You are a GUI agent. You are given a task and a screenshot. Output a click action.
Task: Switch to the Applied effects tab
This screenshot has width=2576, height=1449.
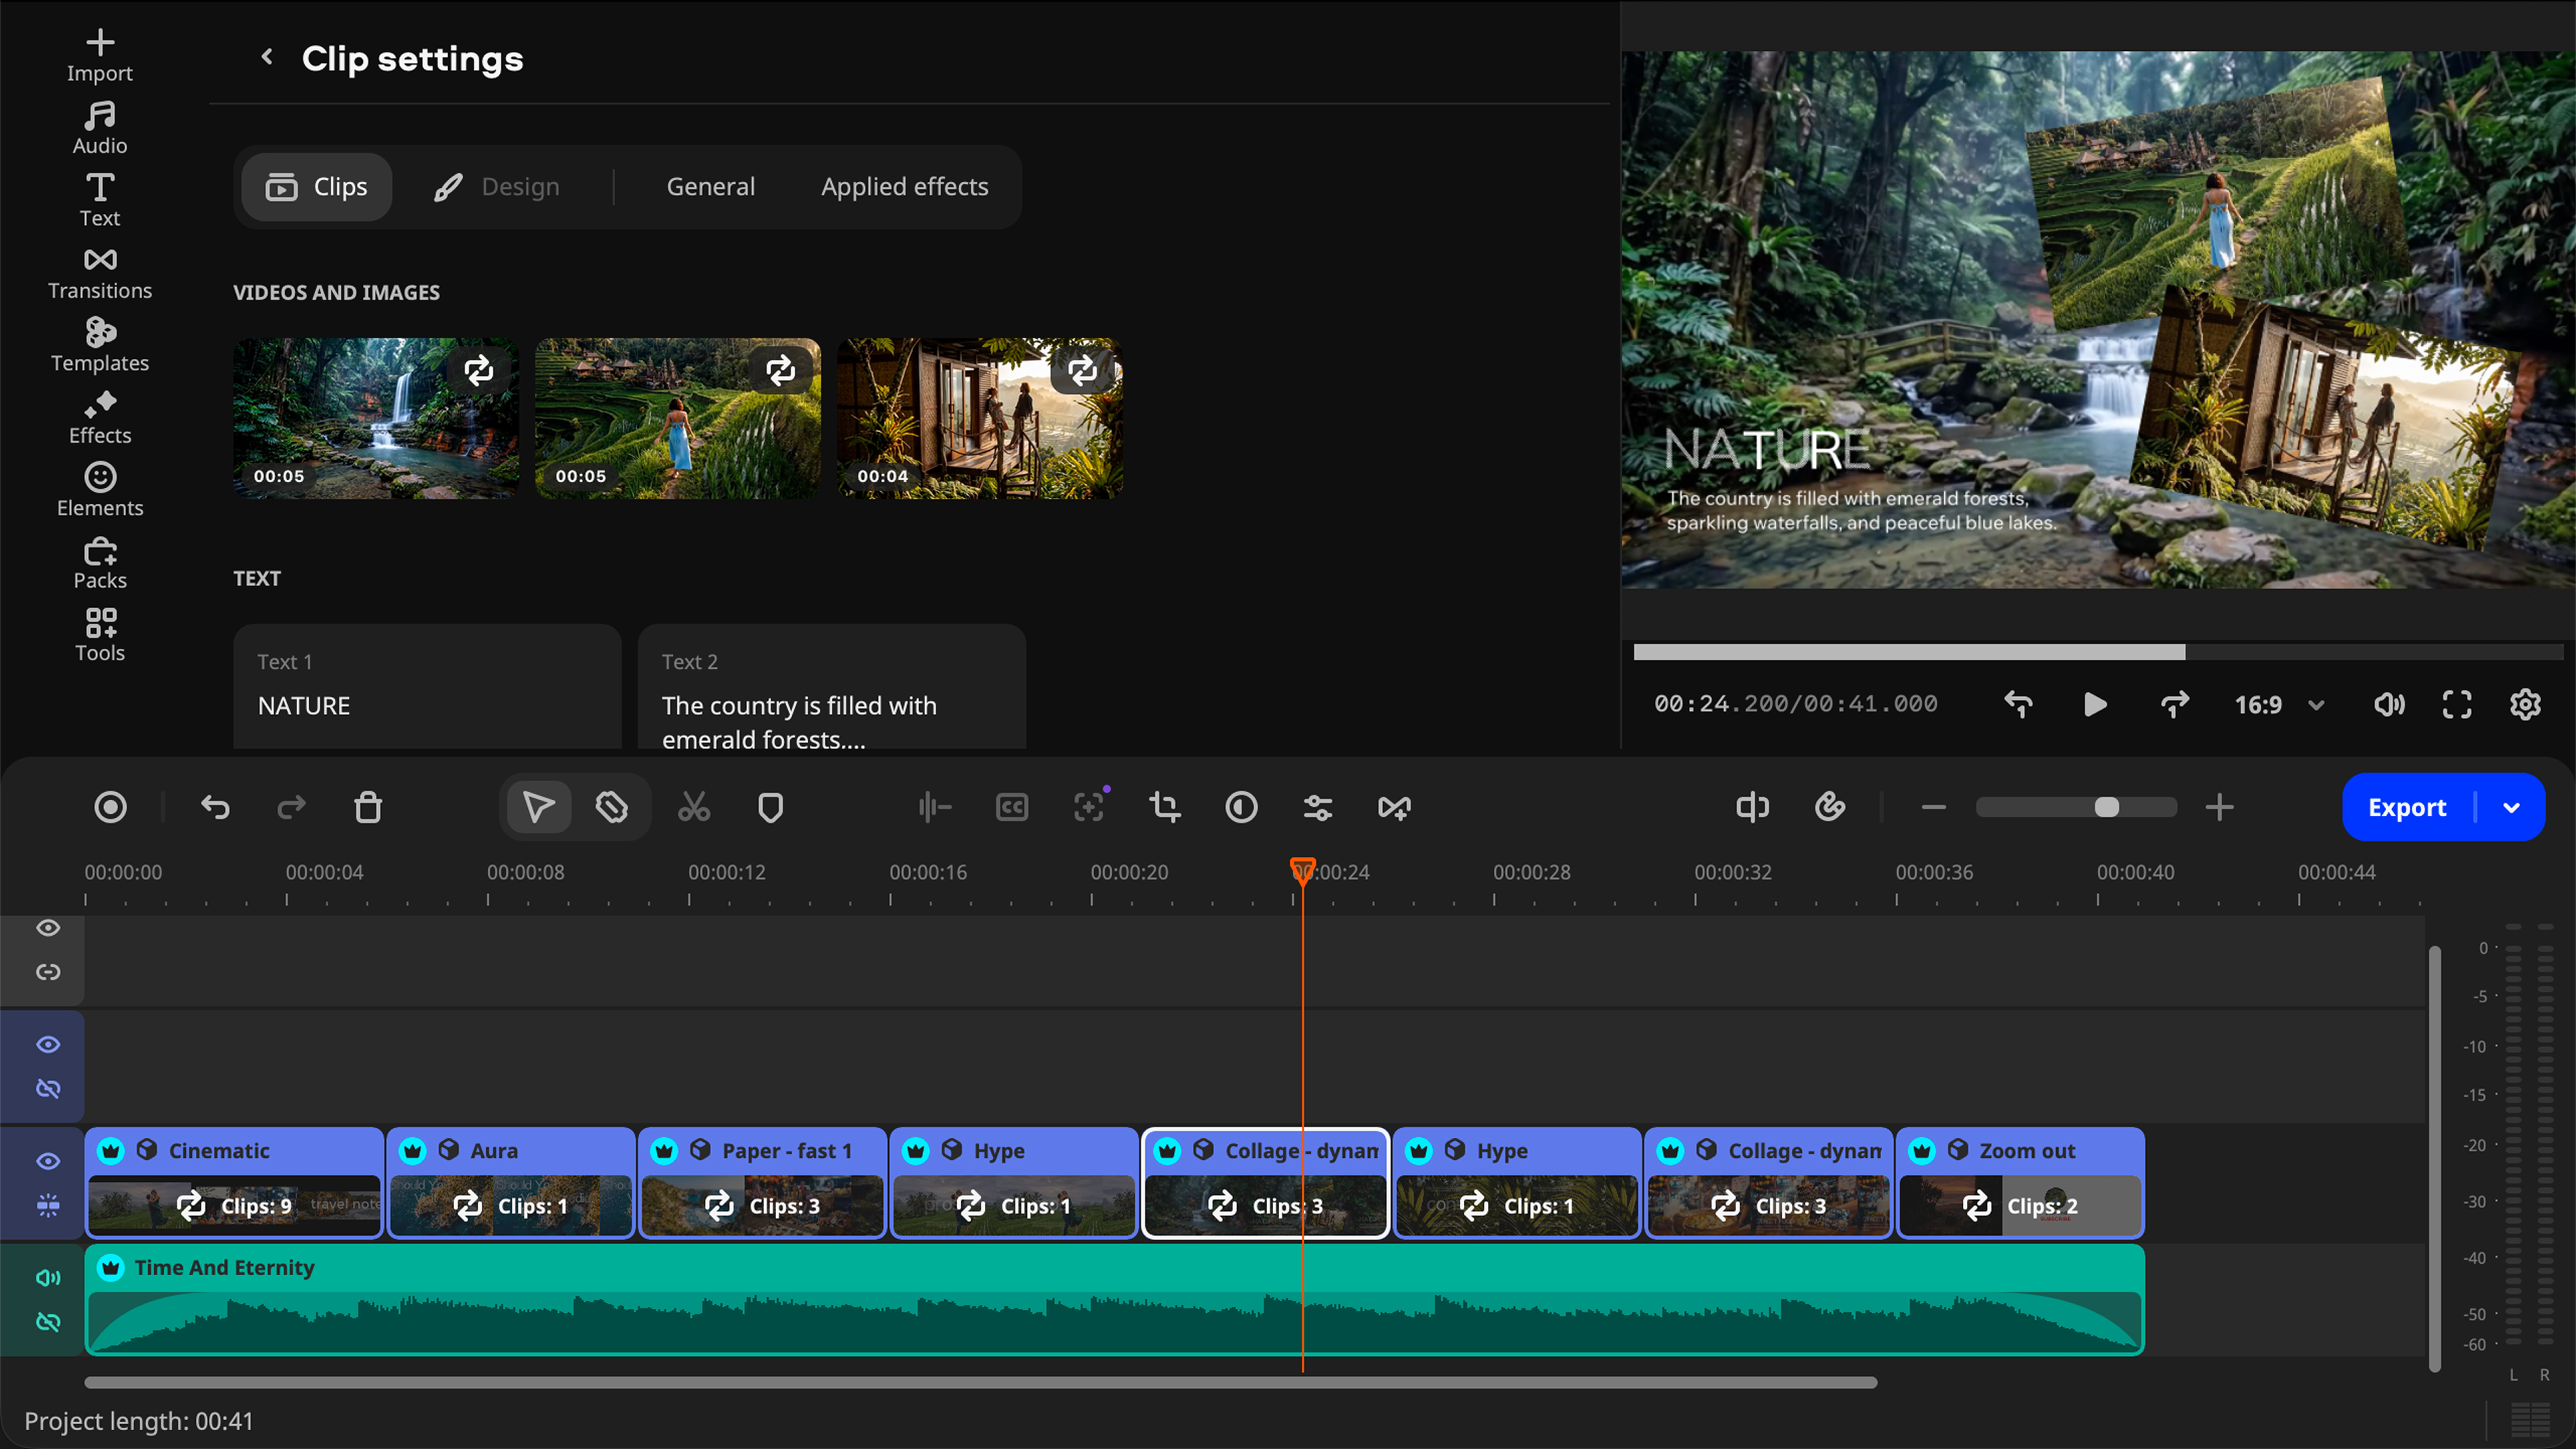tap(904, 187)
